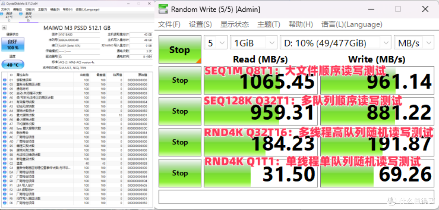Viewport: 439px width, 210px height.
Task: Open the test count dropdown showing 5
Action: [x=215, y=43]
